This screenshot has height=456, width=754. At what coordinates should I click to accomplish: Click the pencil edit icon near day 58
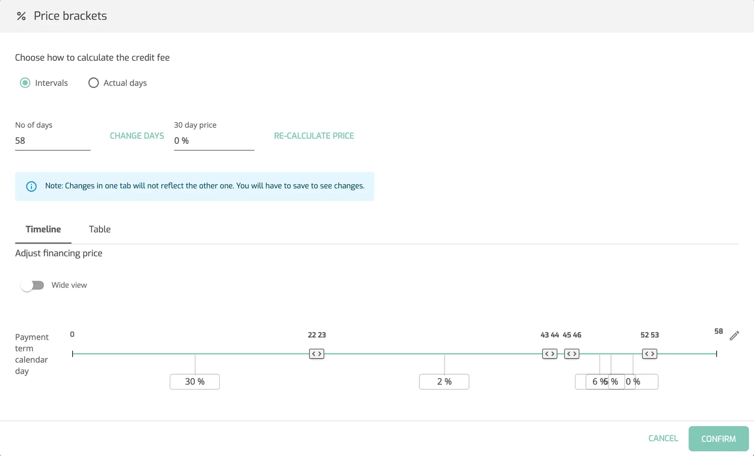[x=734, y=335]
